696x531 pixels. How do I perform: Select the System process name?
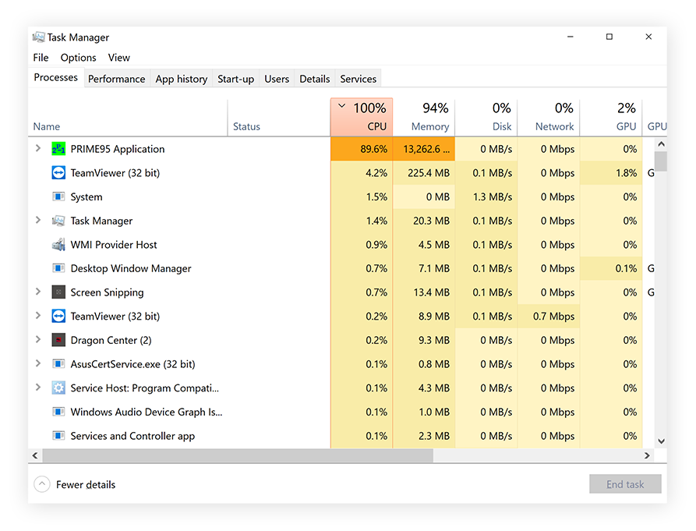coord(87,197)
